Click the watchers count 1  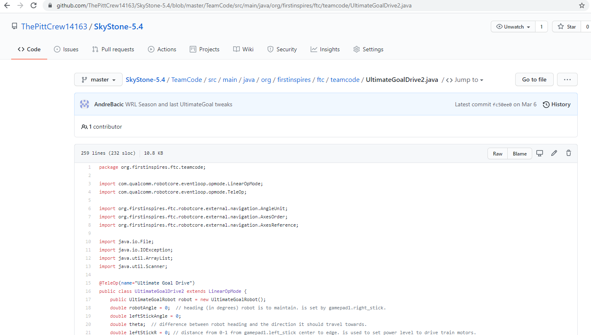click(541, 26)
